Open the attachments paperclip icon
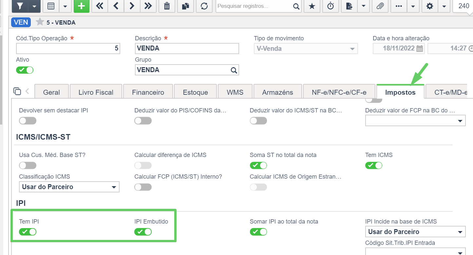This screenshot has height=255, width=473. tap(380, 6)
